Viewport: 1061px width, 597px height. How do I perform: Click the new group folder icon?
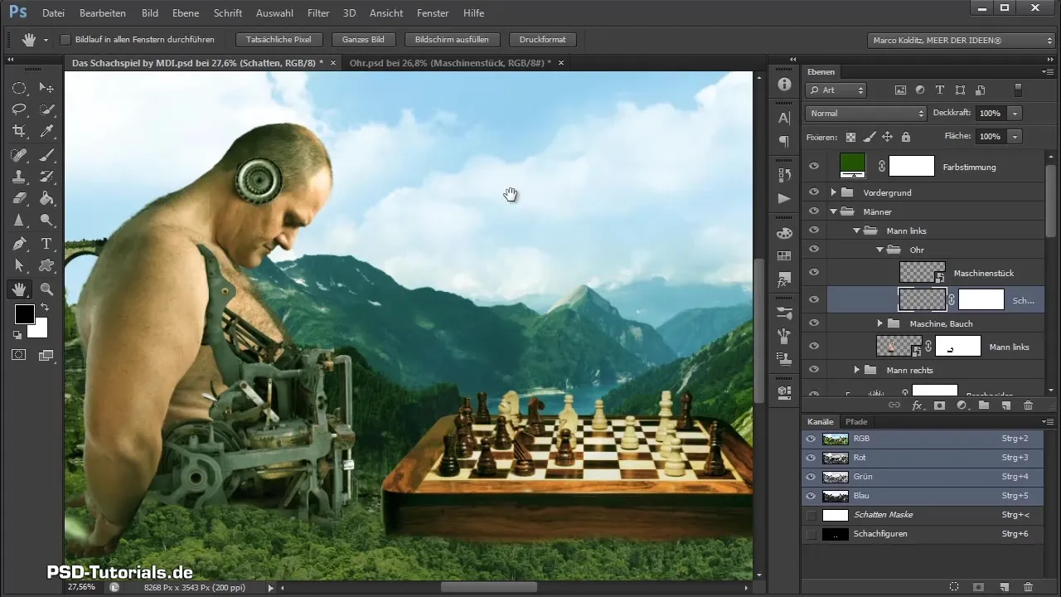point(983,405)
